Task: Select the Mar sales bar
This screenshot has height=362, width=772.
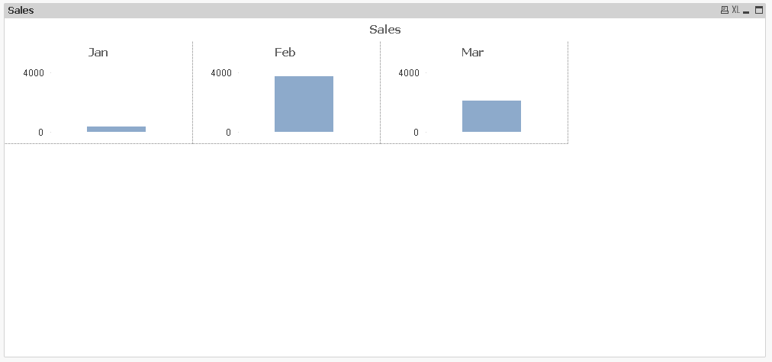Action: coord(491,116)
